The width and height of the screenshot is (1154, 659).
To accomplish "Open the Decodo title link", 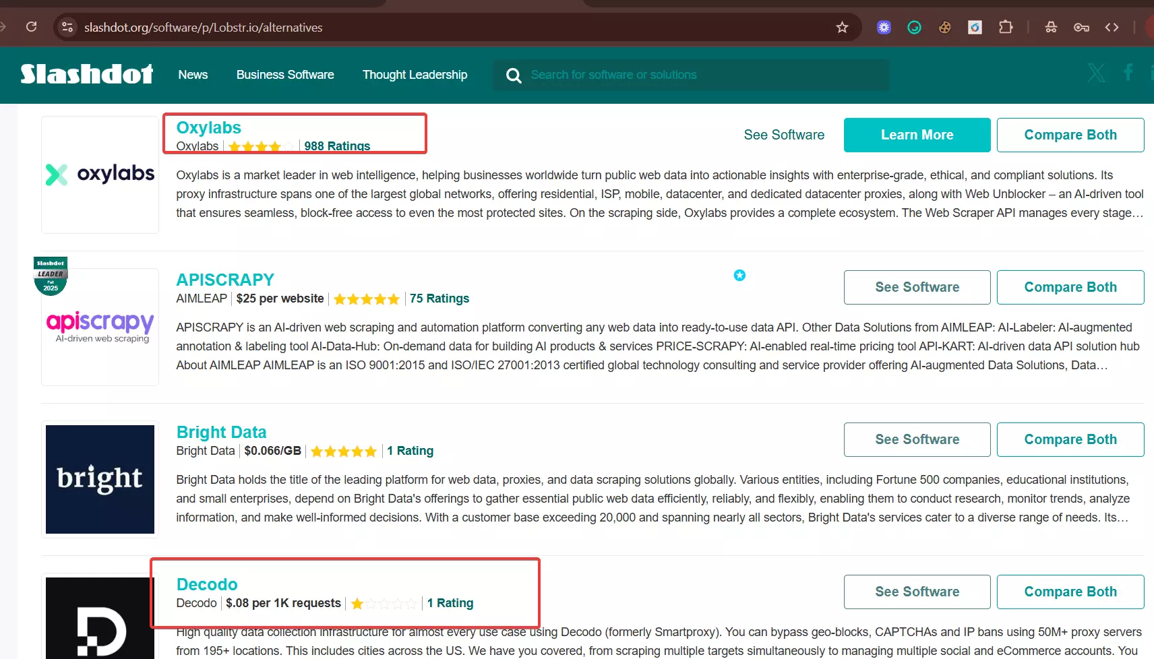I will point(207,584).
